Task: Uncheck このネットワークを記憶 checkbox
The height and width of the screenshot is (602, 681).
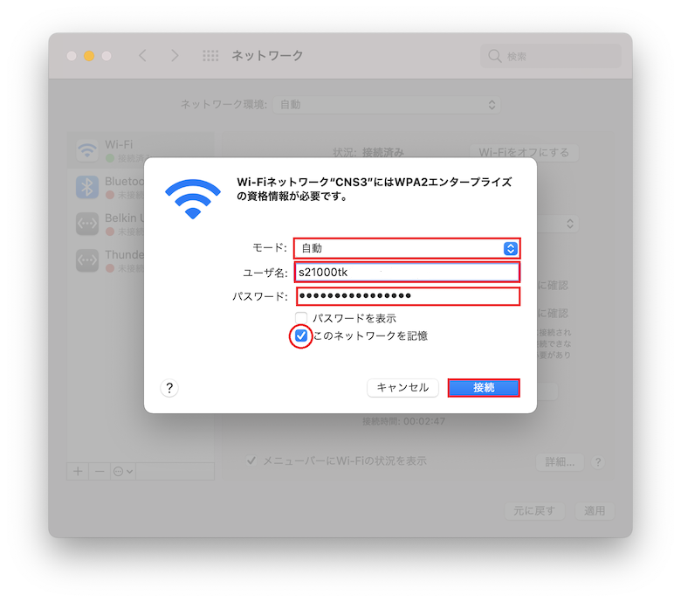Action: tap(301, 336)
